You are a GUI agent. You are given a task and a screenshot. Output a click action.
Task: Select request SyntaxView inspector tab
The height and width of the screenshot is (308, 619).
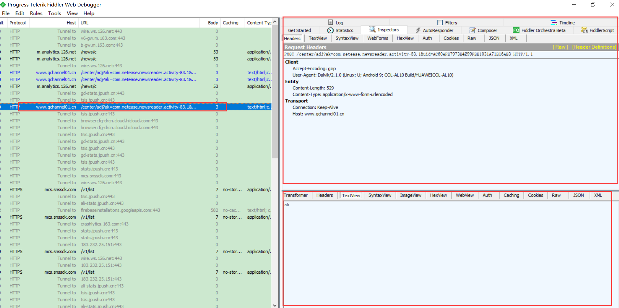point(347,38)
